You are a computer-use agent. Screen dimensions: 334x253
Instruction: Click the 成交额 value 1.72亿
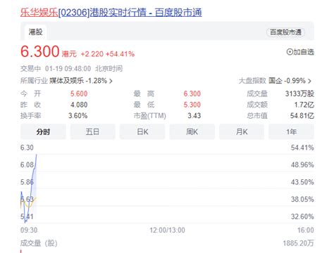(x=304, y=105)
